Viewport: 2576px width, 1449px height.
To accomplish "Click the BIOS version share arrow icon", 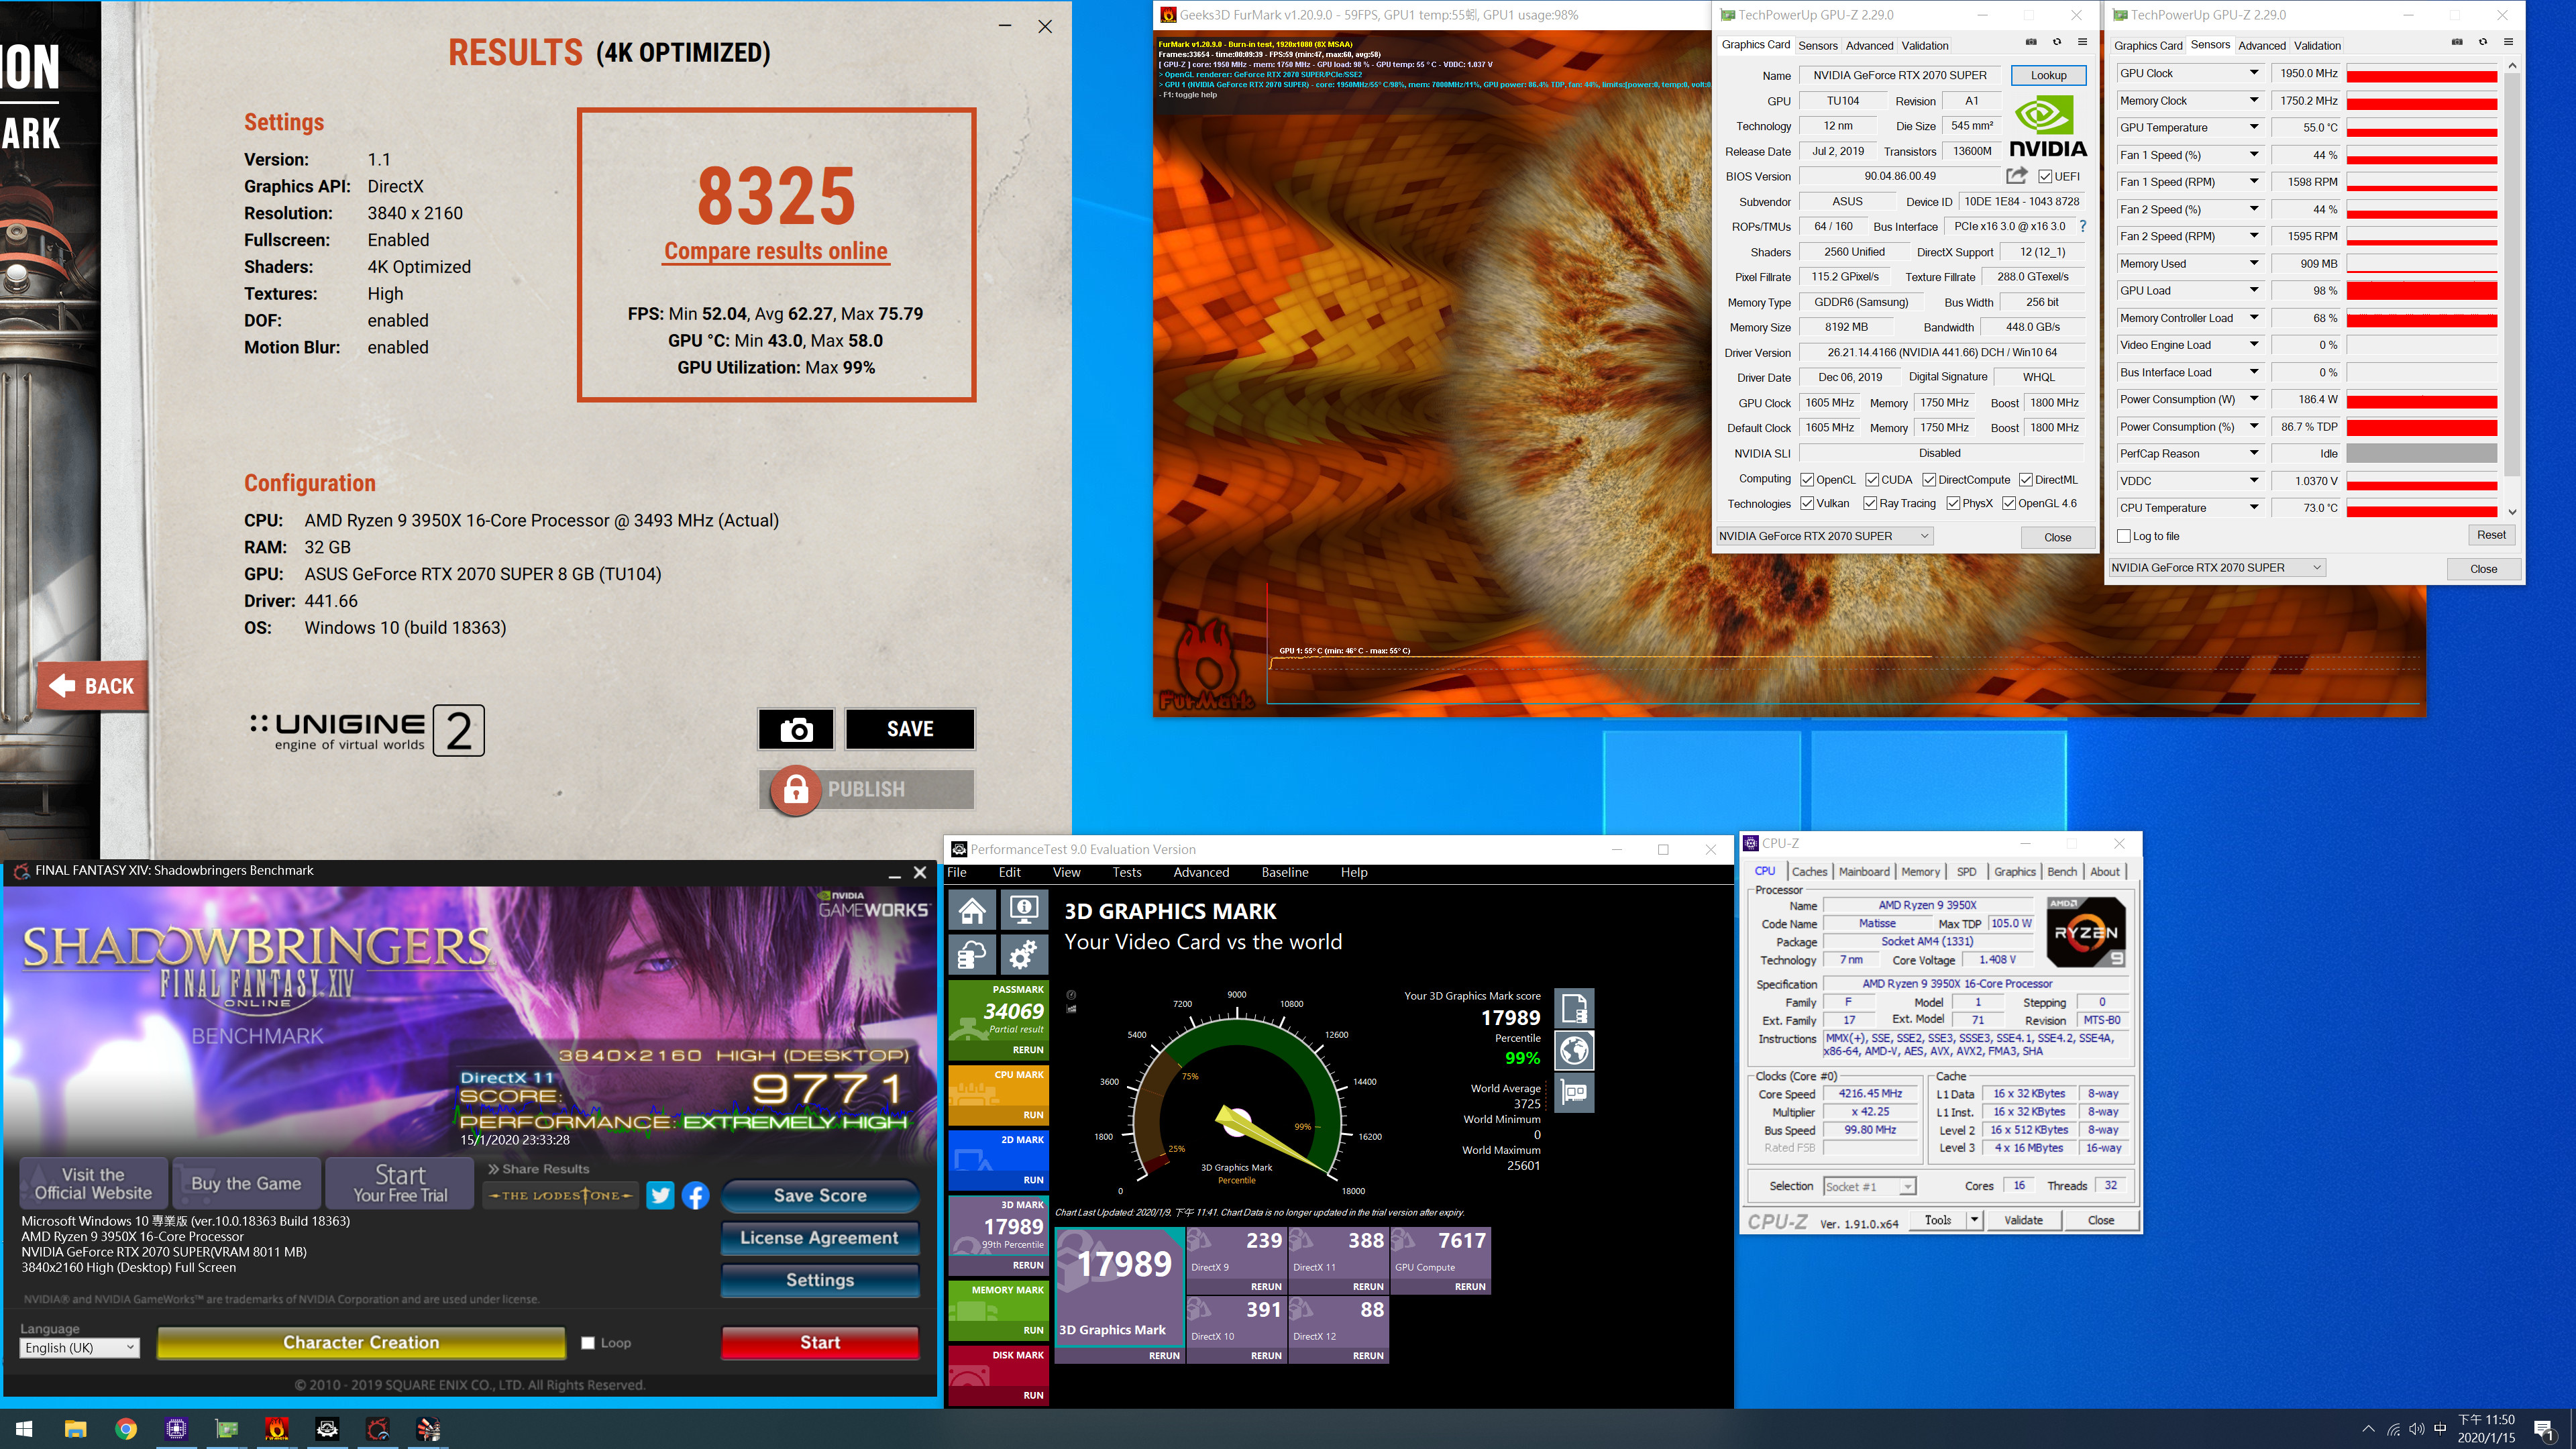I will click(x=2017, y=176).
